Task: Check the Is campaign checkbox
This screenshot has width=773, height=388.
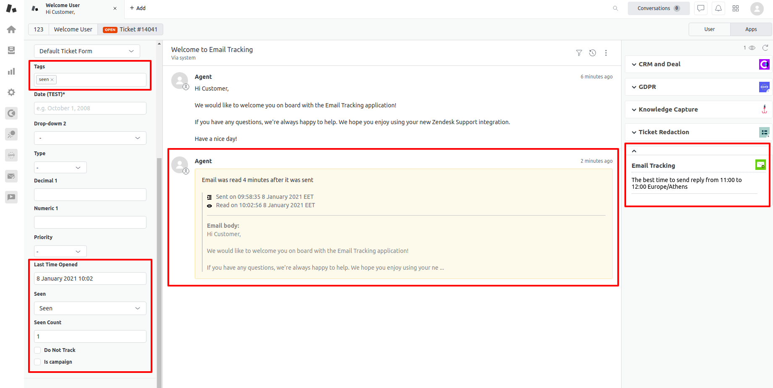Action: click(x=37, y=362)
